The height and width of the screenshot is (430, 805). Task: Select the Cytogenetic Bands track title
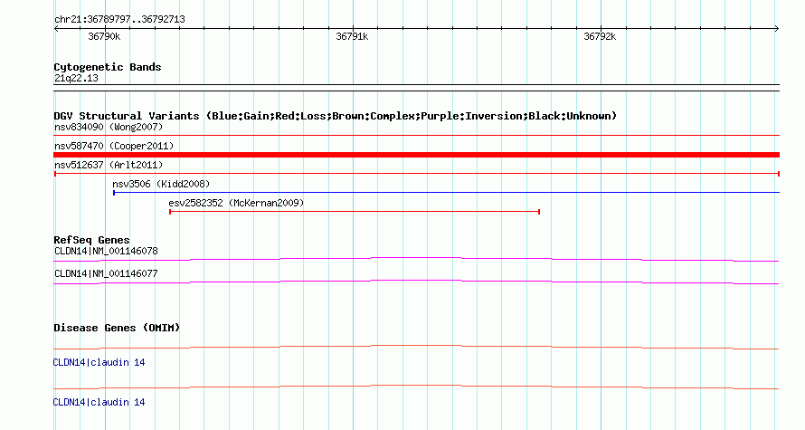click(108, 67)
